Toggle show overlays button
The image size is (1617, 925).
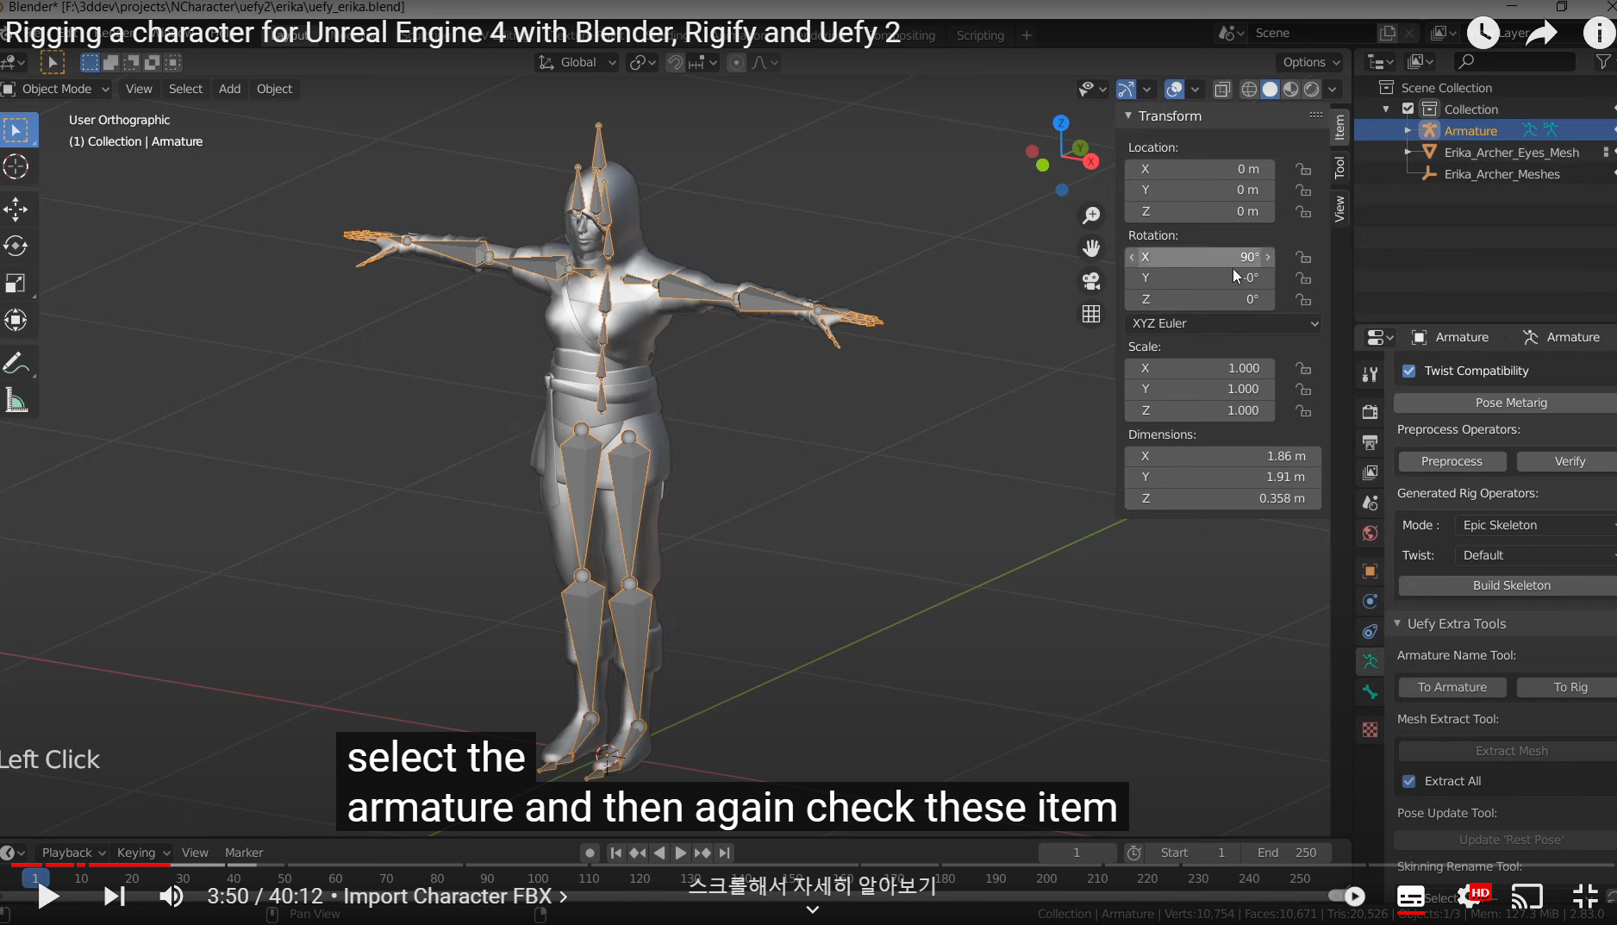coord(1174,89)
